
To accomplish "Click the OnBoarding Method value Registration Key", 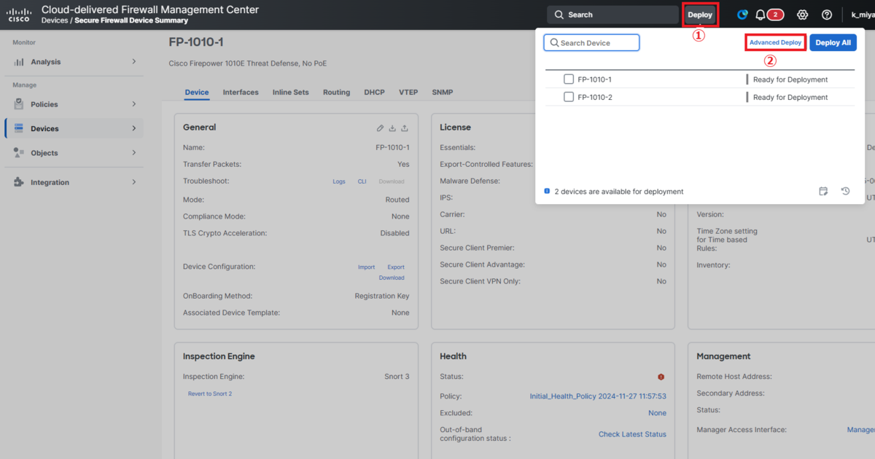I will pos(382,296).
